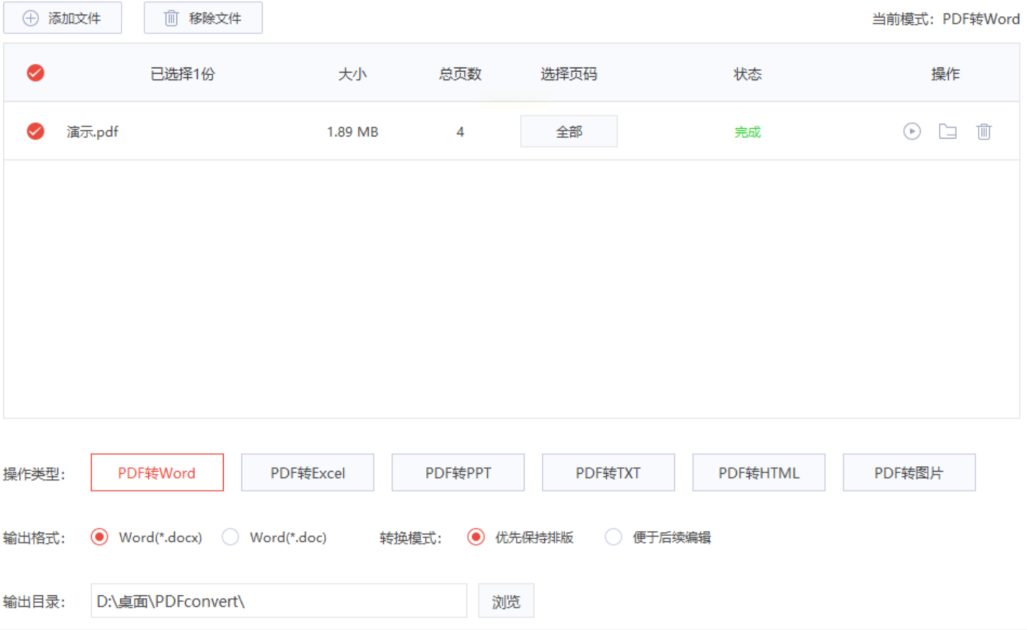Switch to PDF转Word mode

click(157, 473)
